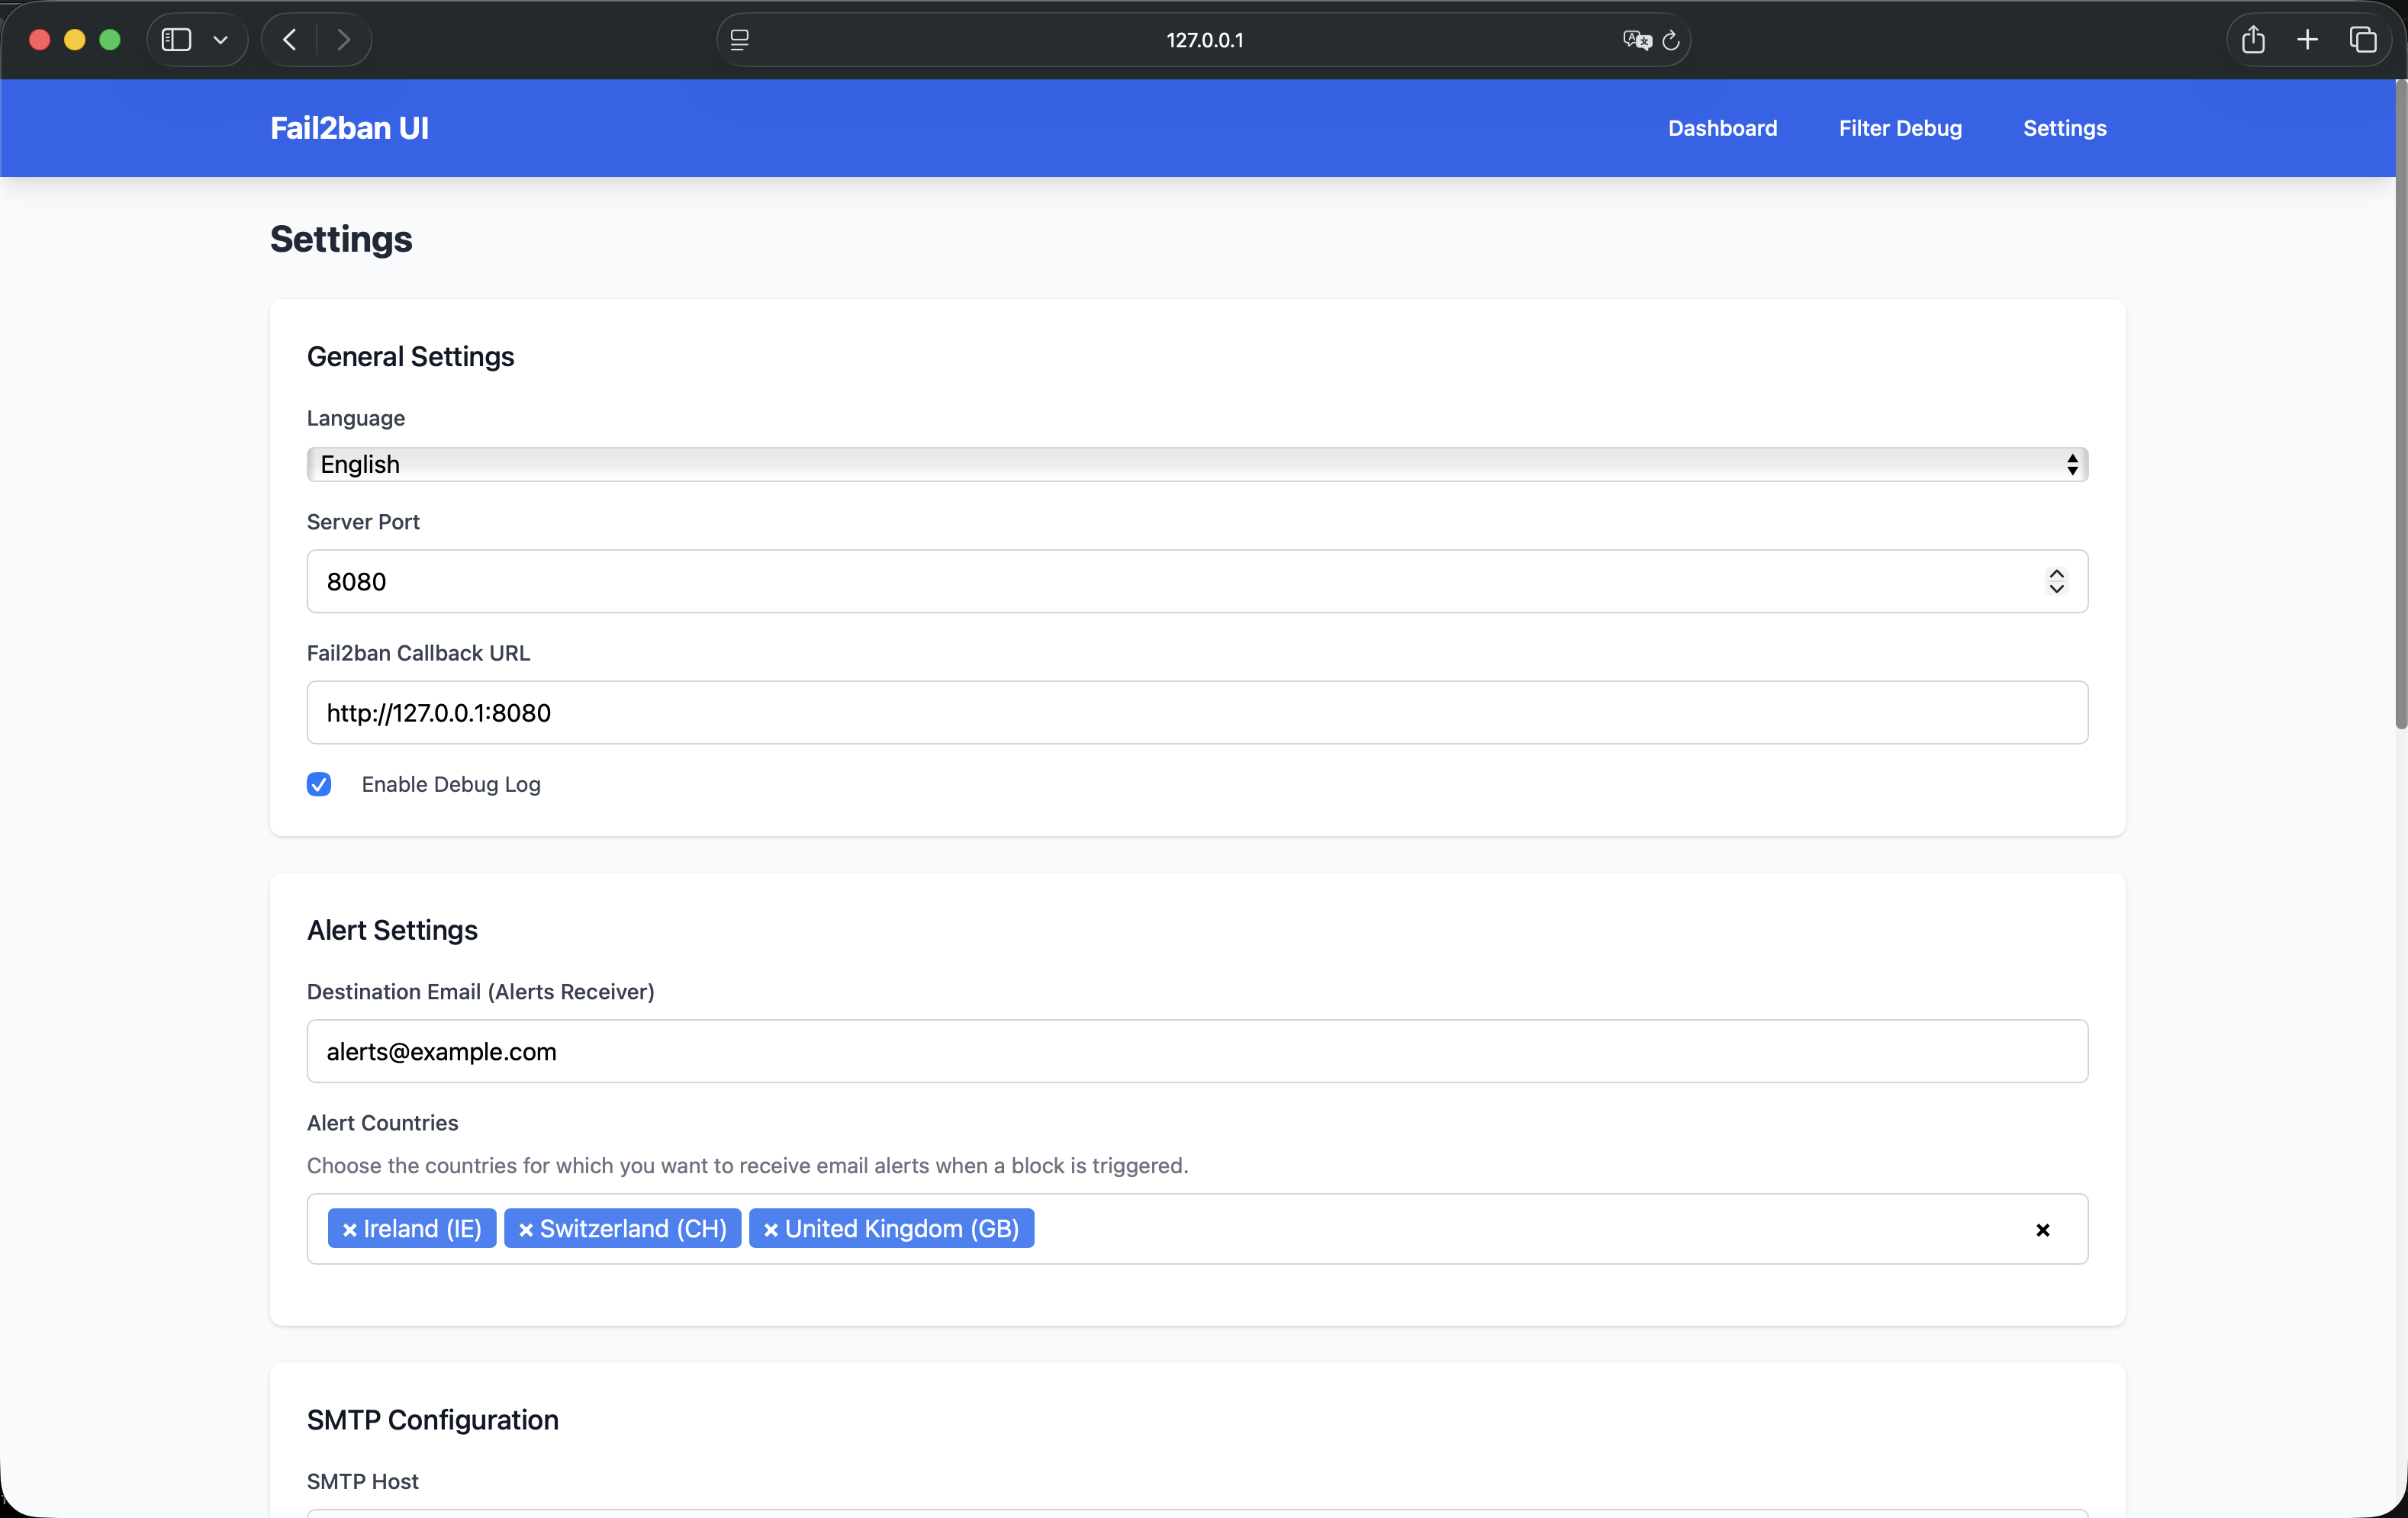Toggle the Safari sidebar icon

click(x=177, y=40)
